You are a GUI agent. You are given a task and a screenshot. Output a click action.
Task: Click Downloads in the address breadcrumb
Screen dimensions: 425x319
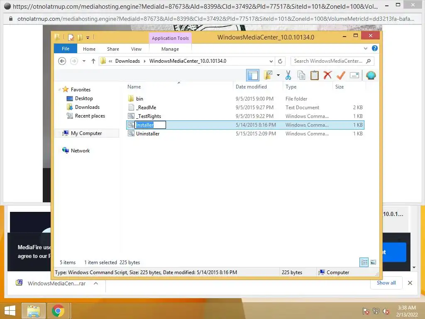(x=128, y=61)
